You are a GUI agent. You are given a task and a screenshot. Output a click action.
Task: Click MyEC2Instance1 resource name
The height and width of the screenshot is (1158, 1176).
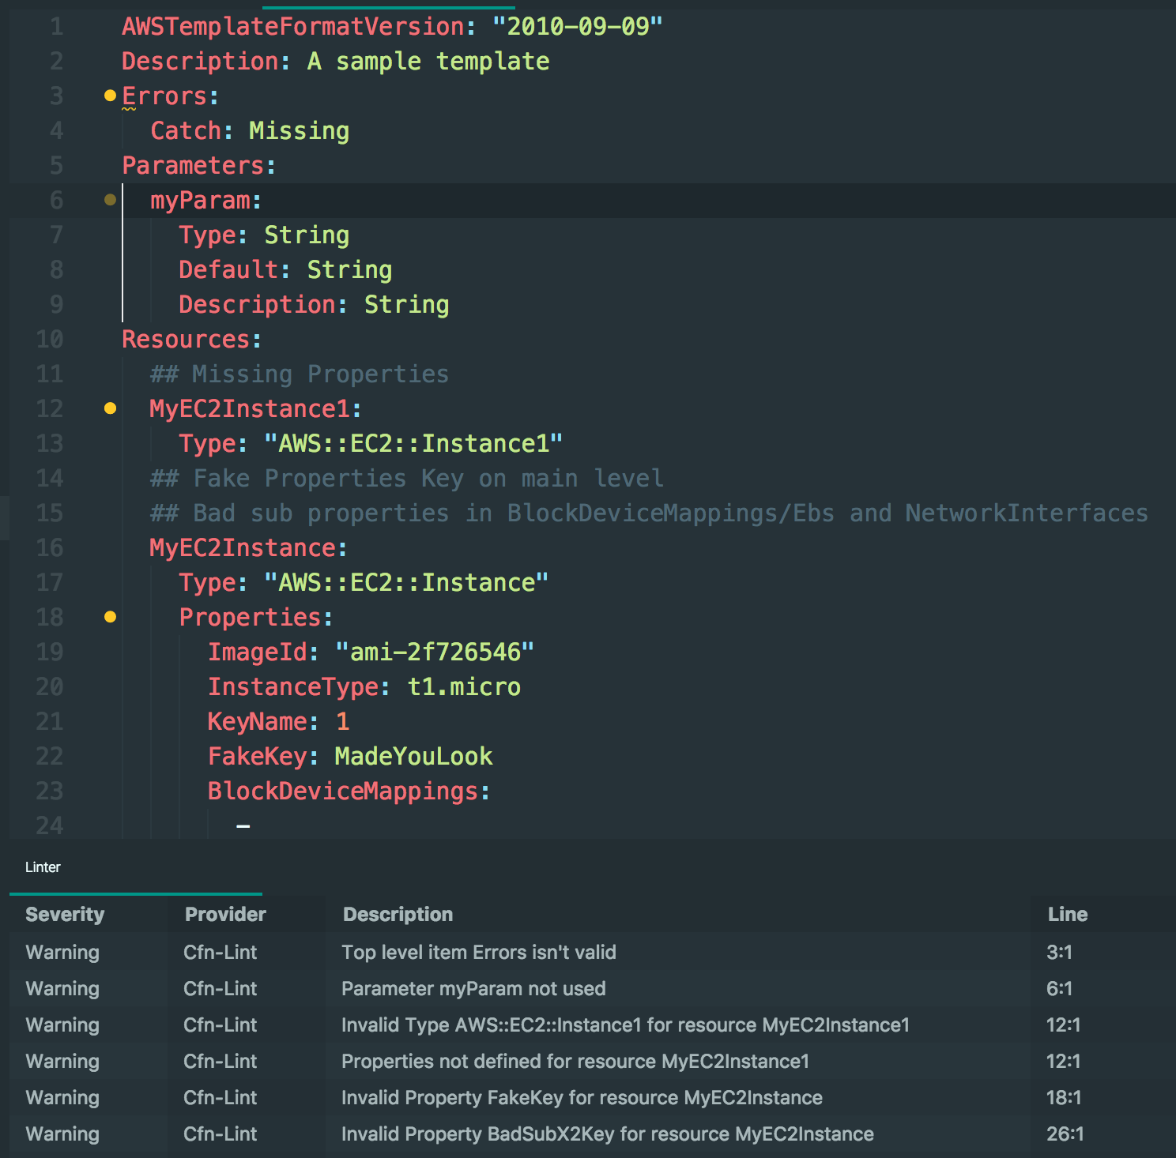pos(250,408)
